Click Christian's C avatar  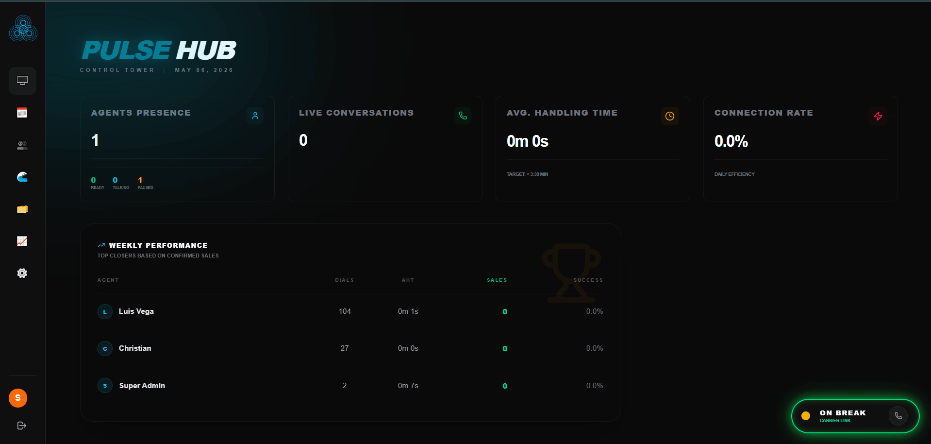click(x=105, y=348)
